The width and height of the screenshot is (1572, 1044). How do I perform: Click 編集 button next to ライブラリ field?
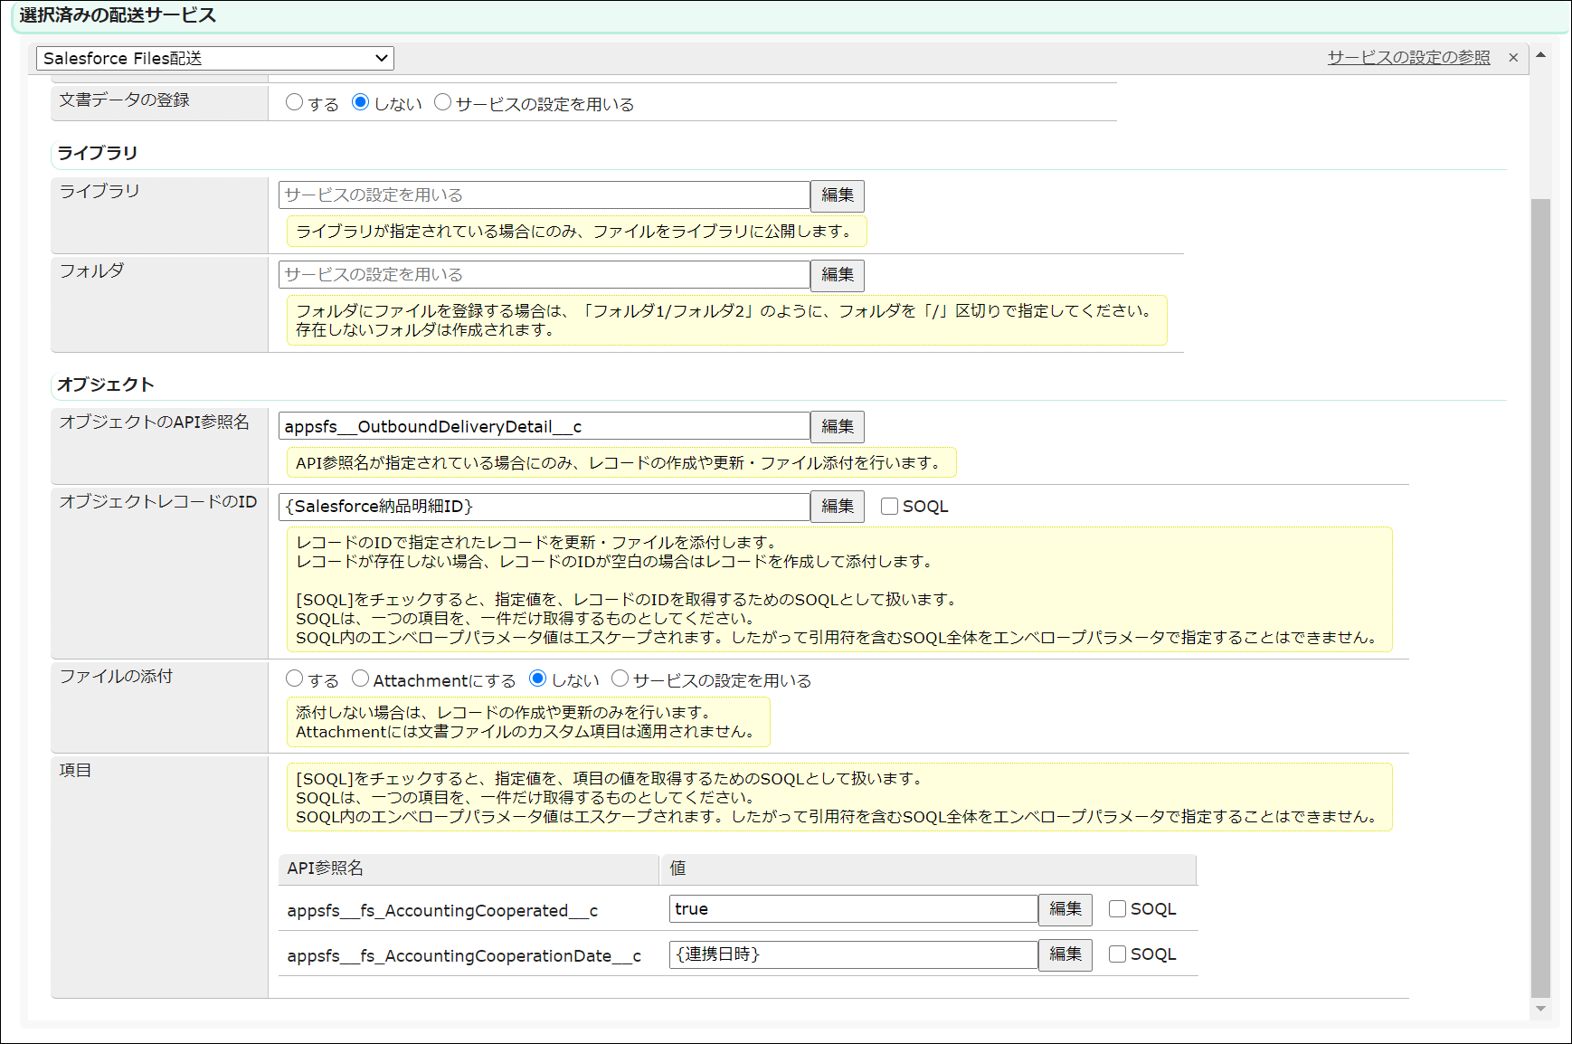click(837, 195)
